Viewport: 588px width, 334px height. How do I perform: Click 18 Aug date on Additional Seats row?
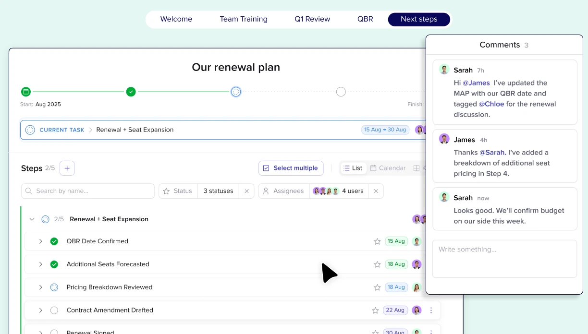tap(396, 264)
